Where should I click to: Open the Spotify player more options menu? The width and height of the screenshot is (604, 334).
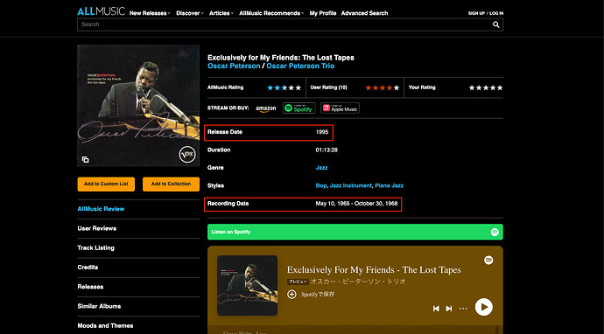(463, 309)
